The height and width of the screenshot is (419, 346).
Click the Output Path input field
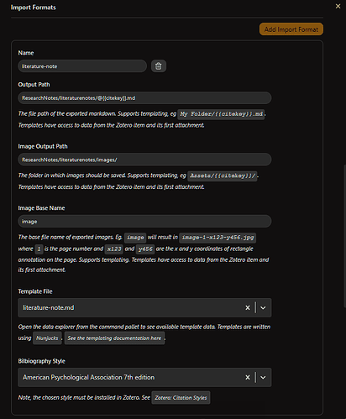pyautogui.click(x=144, y=98)
